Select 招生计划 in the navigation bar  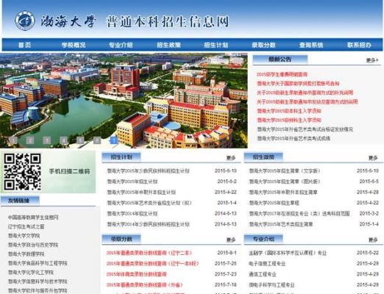click(216, 45)
